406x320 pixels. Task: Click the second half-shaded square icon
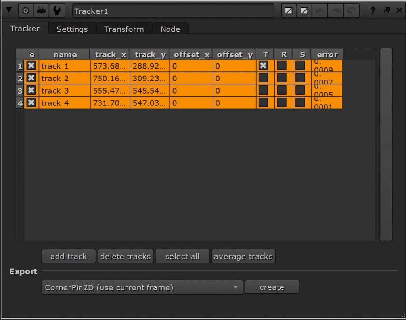pyautogui.click(x=304, y=11)
